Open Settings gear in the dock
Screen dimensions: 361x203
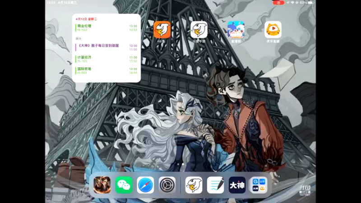(x=167, y=185)
